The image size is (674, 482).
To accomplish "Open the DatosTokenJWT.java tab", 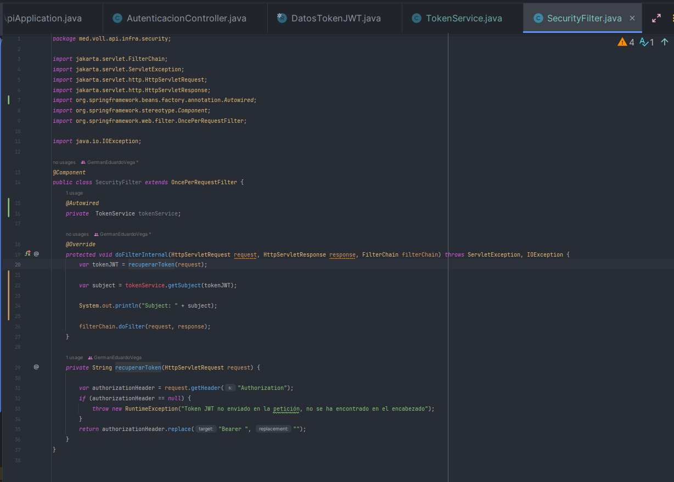I will (329, 18).
